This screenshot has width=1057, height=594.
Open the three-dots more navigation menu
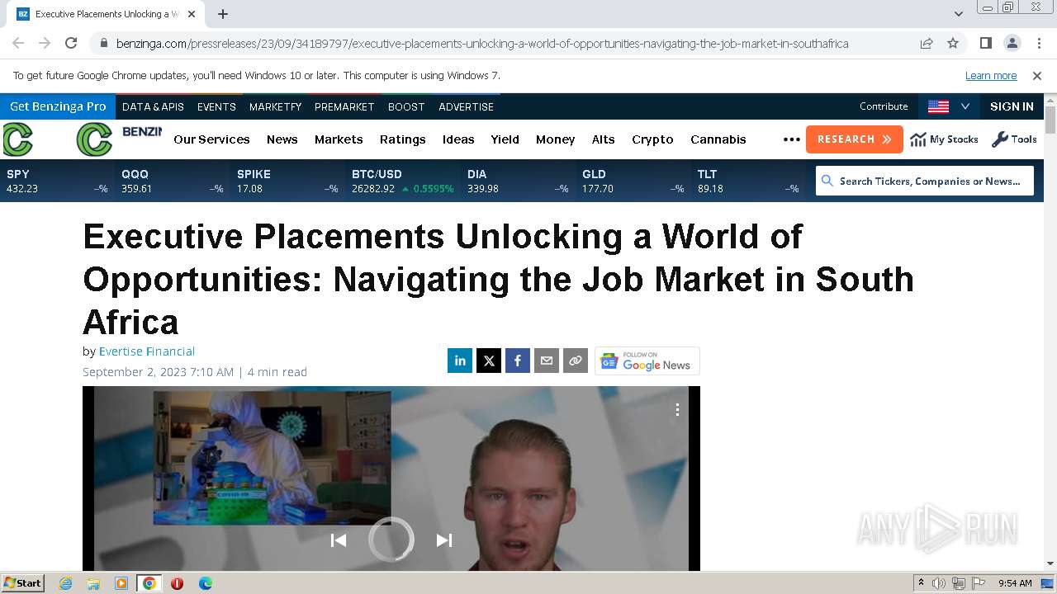[791, 139]
